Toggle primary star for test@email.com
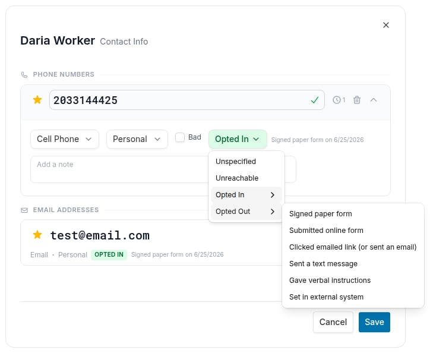 click(37, 235)
